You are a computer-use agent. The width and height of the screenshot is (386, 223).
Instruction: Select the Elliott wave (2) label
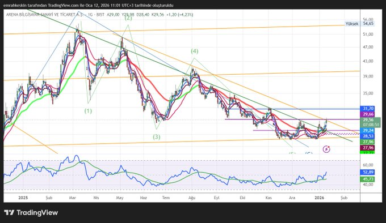(128, 18)
